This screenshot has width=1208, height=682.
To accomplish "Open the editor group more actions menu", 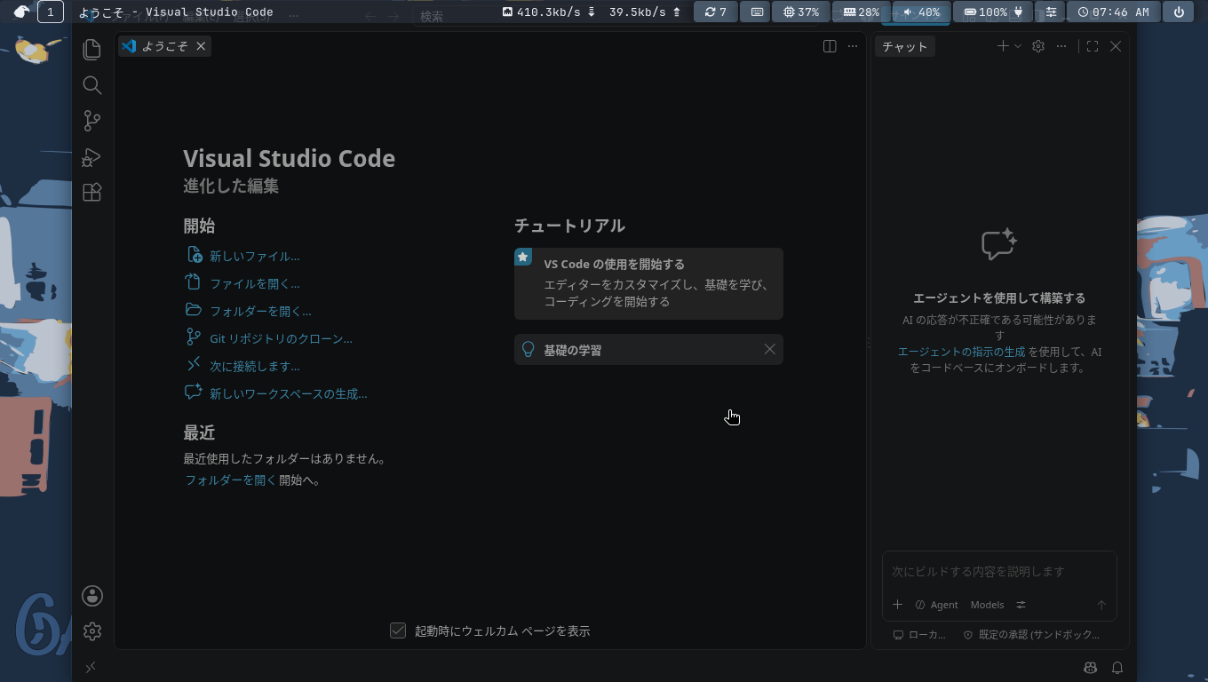I will pos(853,46).
